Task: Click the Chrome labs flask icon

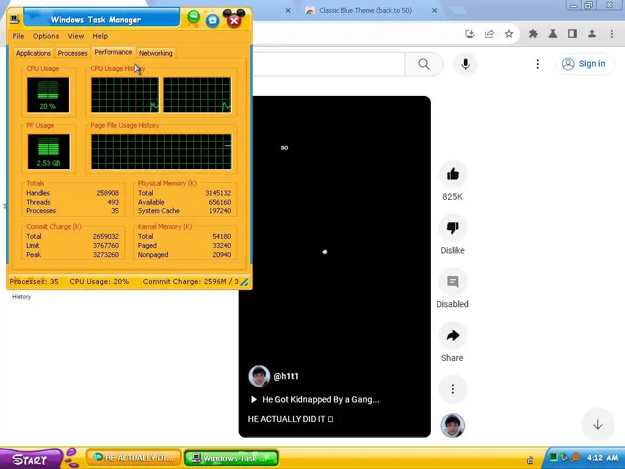Action: pyautogui.click(x=553, y=34)
